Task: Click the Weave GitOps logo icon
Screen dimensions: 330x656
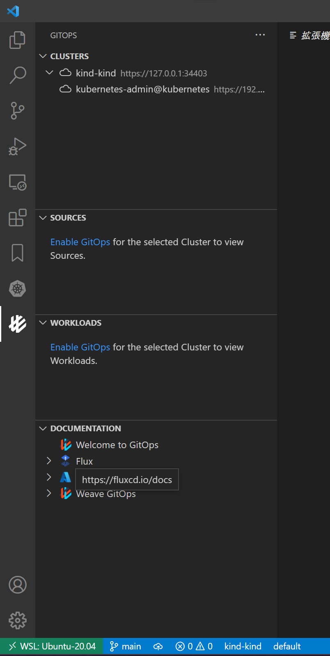Action: 66,494
